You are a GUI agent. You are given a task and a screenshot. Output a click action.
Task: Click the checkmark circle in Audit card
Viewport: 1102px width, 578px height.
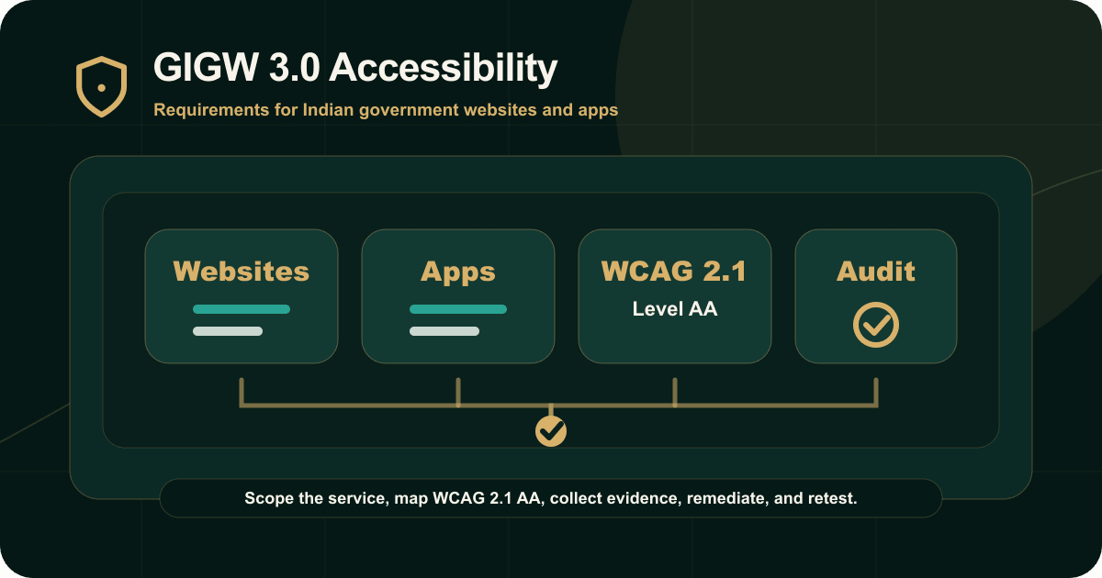[876, 324]
